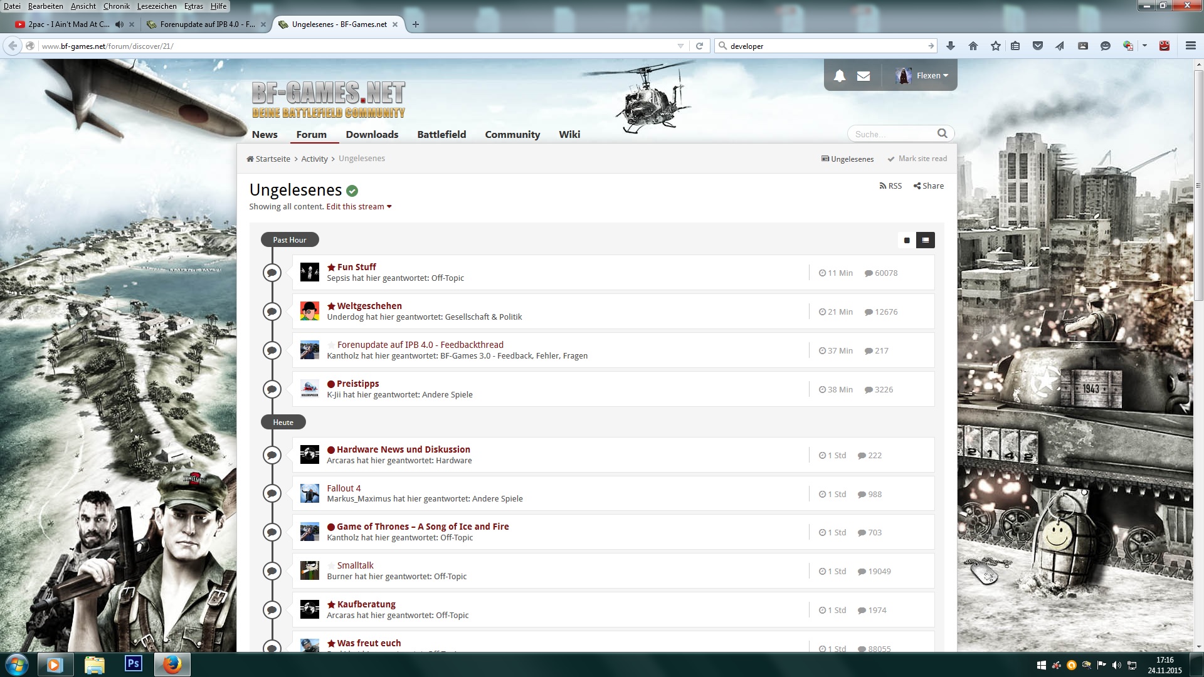Click the Activity breadcrumb link
Image resolution: width=1204 pixels, height=677 pixels.
[x=314, y=159]
